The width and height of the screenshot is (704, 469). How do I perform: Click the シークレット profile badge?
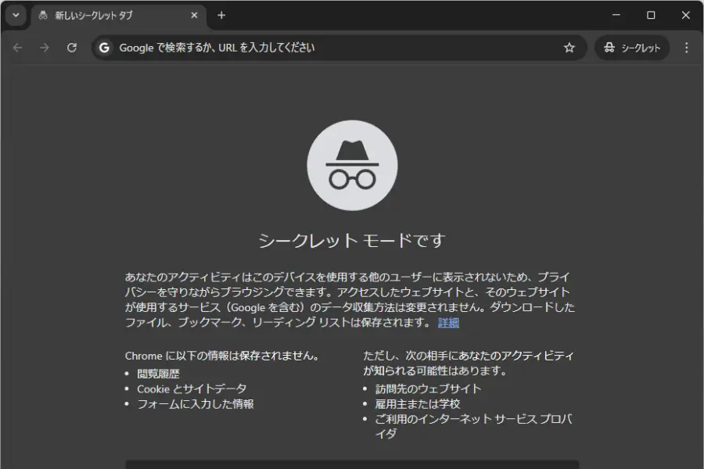pyautogui.click(x=632, y=48)
